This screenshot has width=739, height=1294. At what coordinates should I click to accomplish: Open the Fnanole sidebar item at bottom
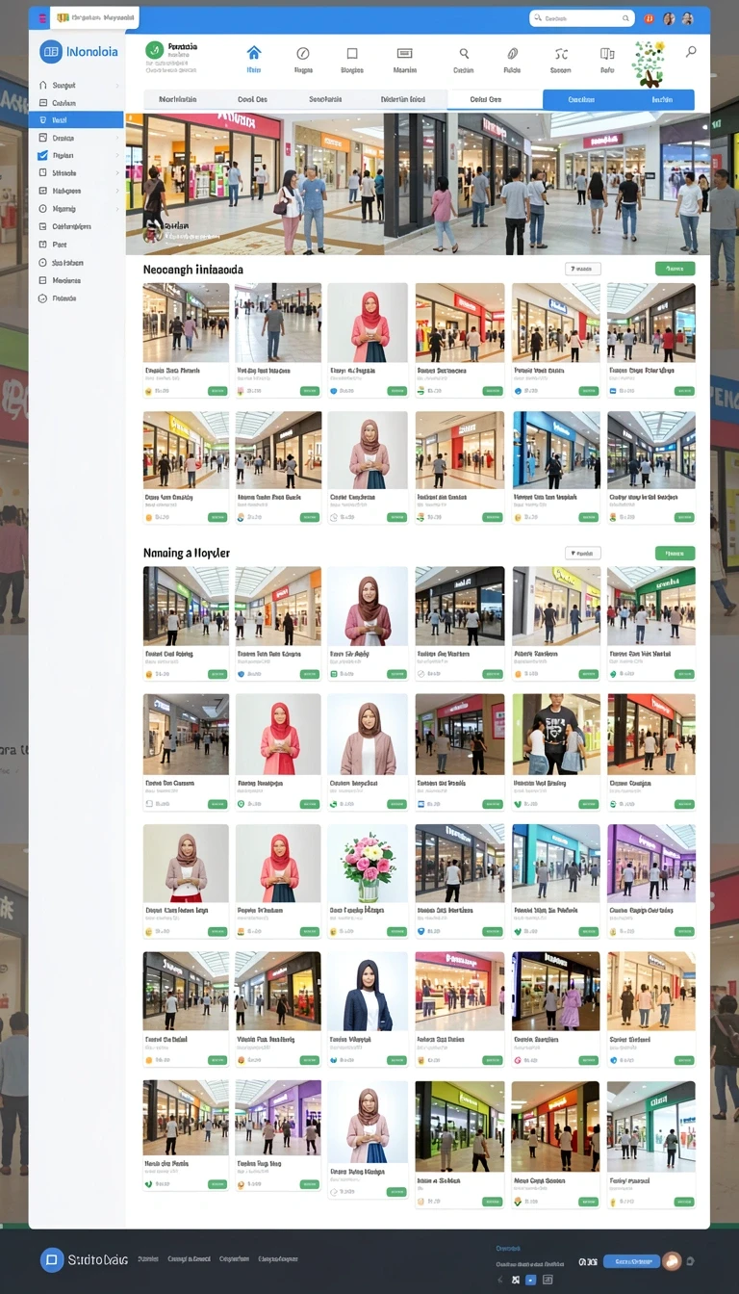point(76,298)
